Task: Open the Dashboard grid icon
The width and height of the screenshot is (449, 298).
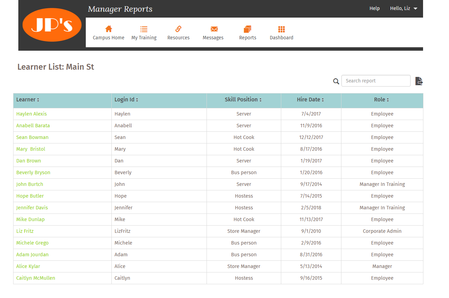Action: pyautogui.click(x=281, y=29)
